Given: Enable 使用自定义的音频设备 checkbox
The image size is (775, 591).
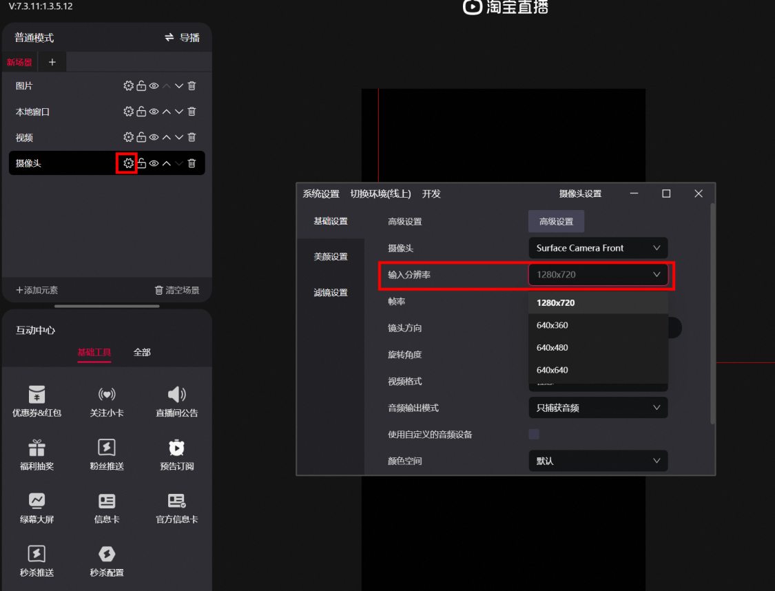Looking at the screenshot, I should tap(534, 435).
